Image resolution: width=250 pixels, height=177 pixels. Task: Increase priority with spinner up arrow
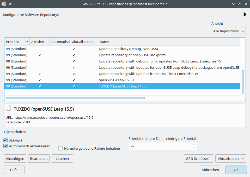tap(194, 144)
